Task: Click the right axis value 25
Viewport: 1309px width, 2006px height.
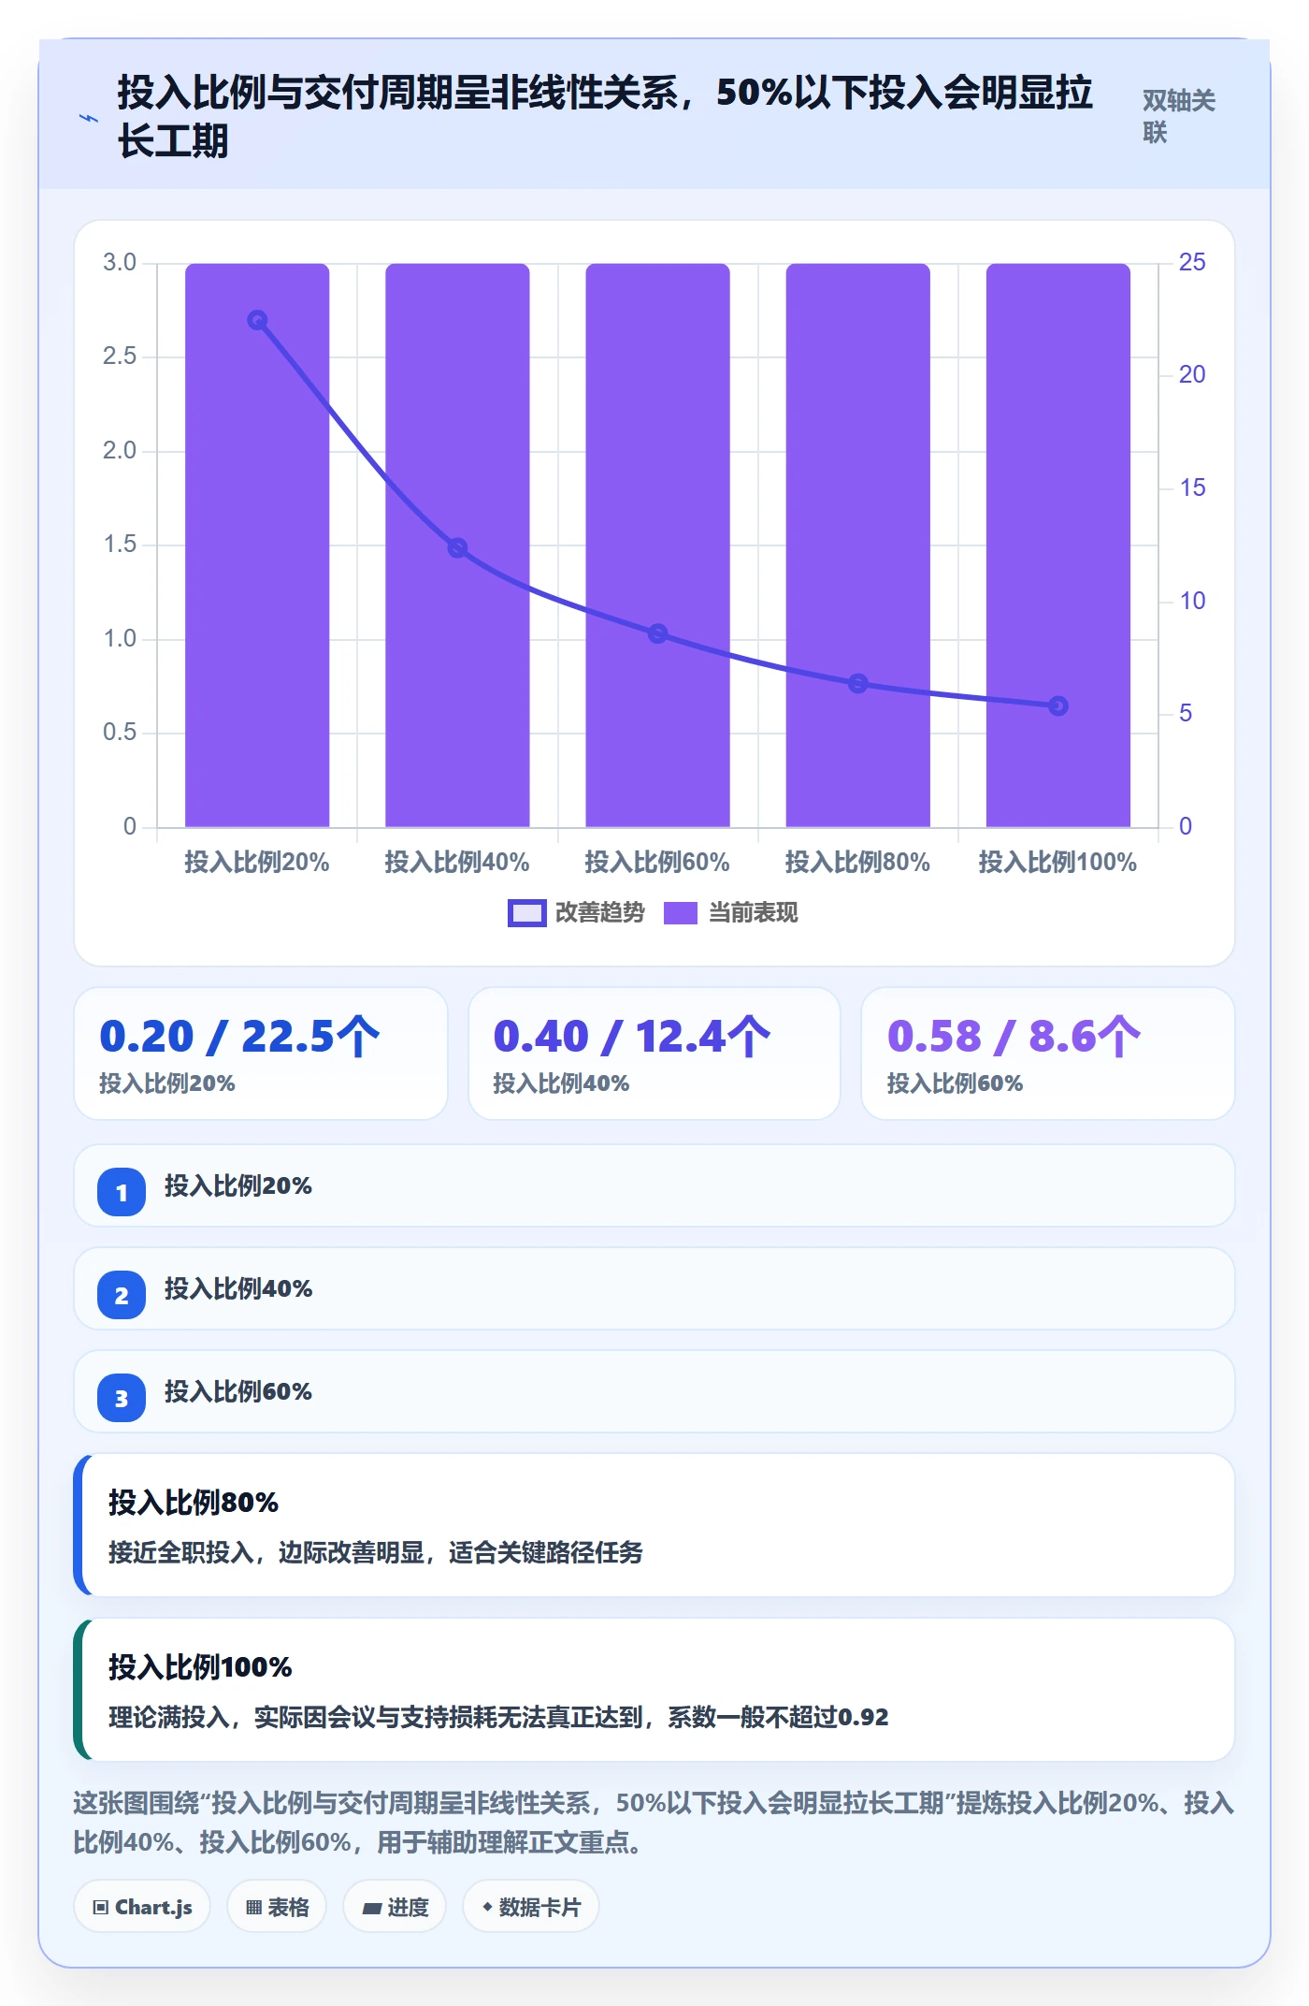Action: (x=1192, y=262)
